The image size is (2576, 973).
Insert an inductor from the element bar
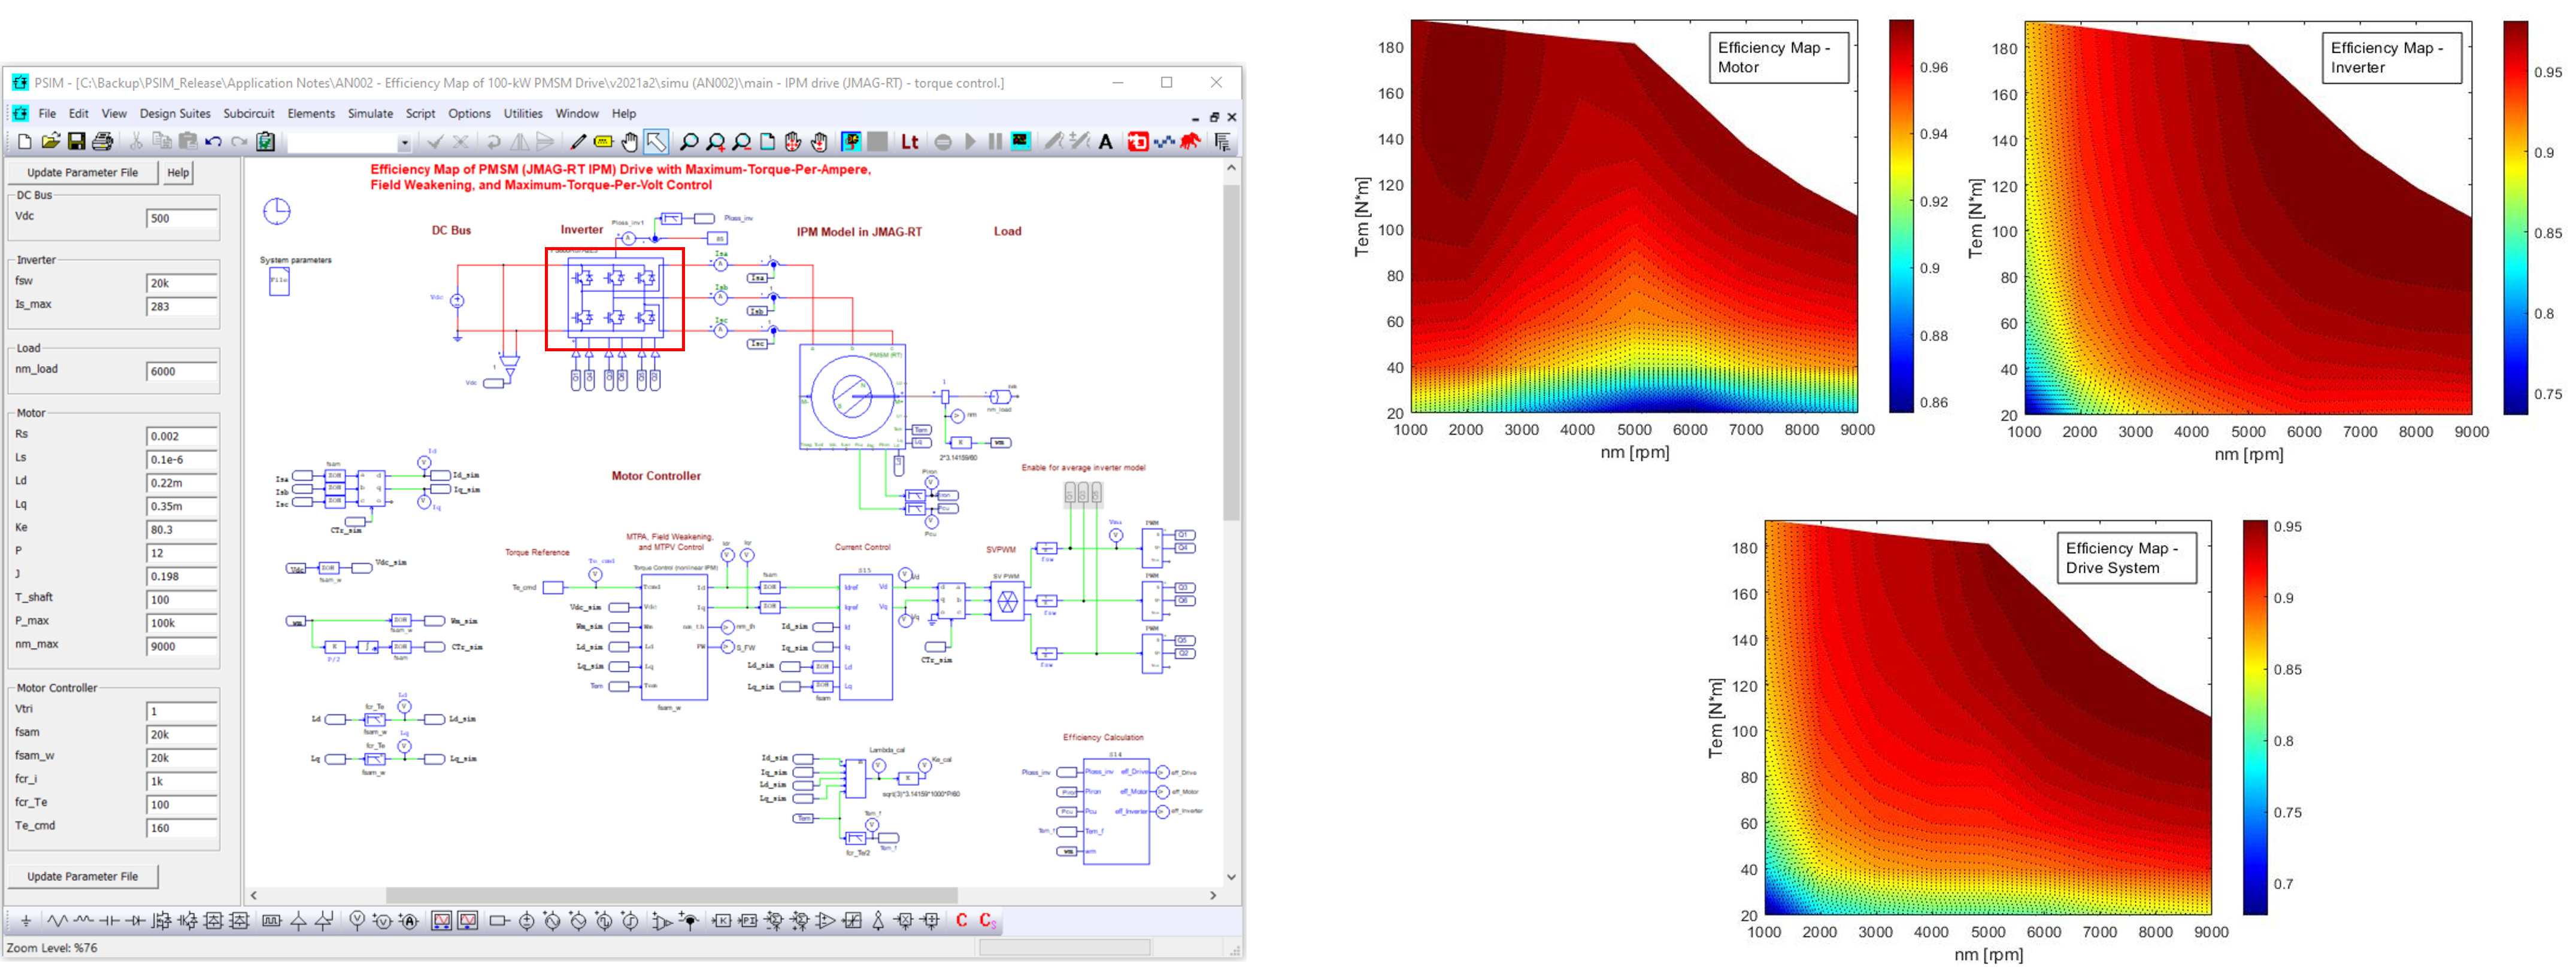84,921
